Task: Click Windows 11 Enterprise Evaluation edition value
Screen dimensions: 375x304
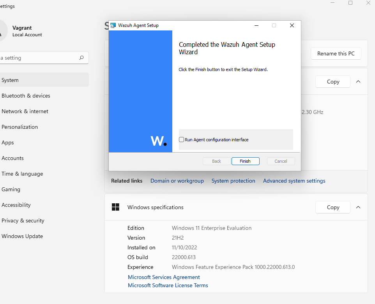Action: (212, 228)
